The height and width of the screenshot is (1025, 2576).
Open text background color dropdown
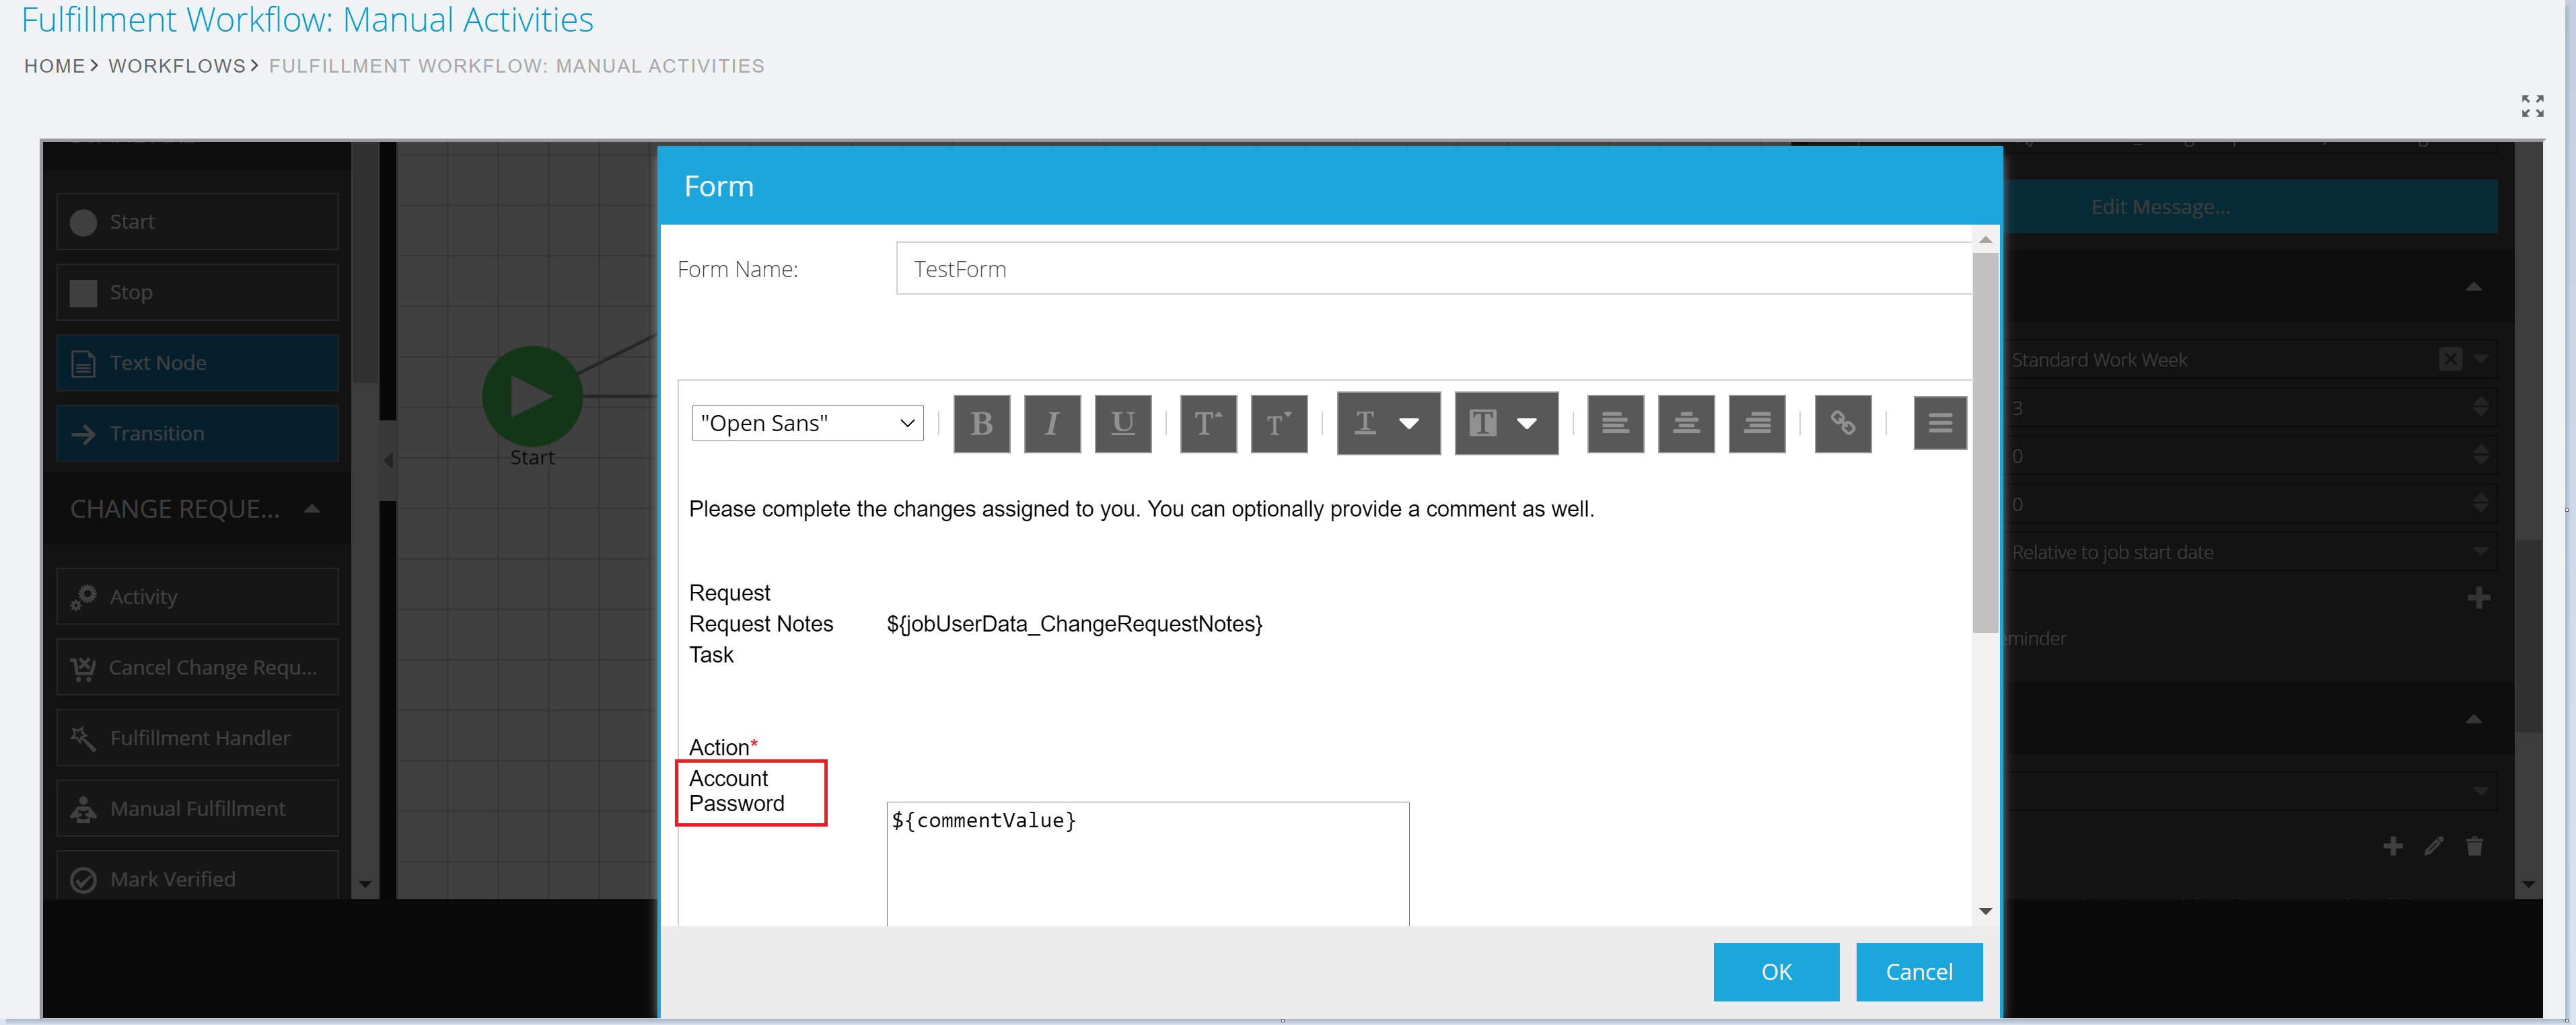[x=1506, y=424]
